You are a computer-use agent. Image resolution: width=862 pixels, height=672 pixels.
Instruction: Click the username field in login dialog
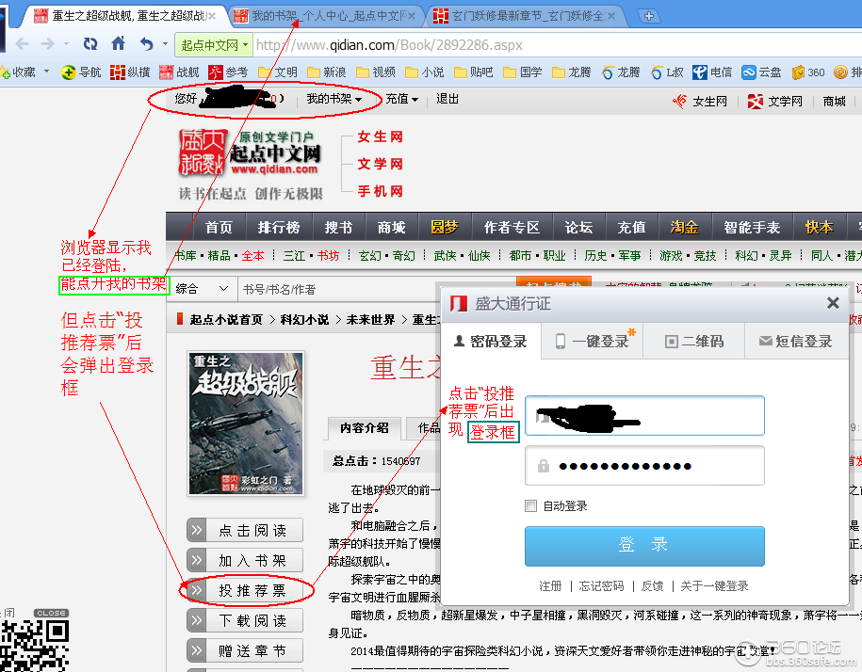point(644,416)
